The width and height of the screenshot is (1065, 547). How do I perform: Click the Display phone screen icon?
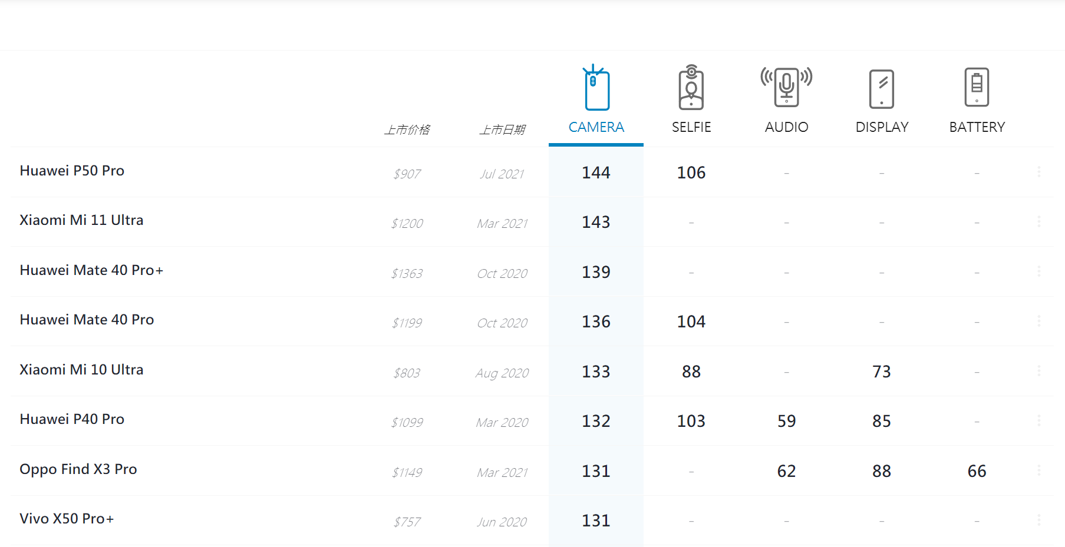(882, 89)
